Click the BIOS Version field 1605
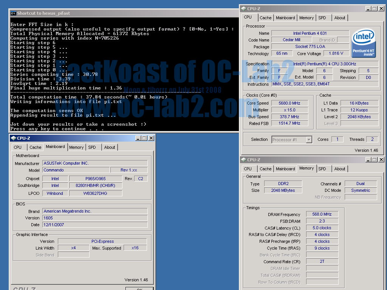The height and width of the screenshot is (290, 387). (95, 218)
